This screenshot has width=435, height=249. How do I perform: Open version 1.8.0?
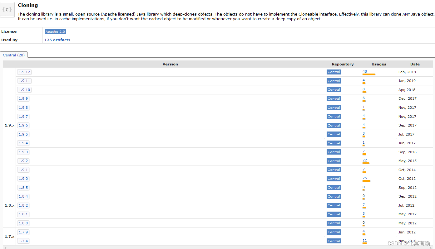pos(23,223)
